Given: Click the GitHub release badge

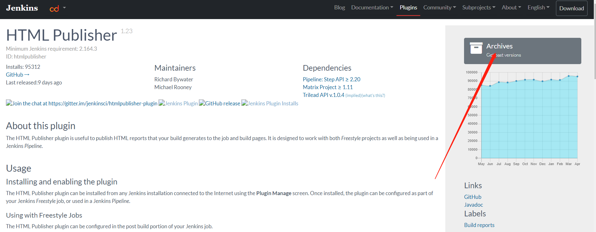Looking at the screenshot, I should 220,103.
